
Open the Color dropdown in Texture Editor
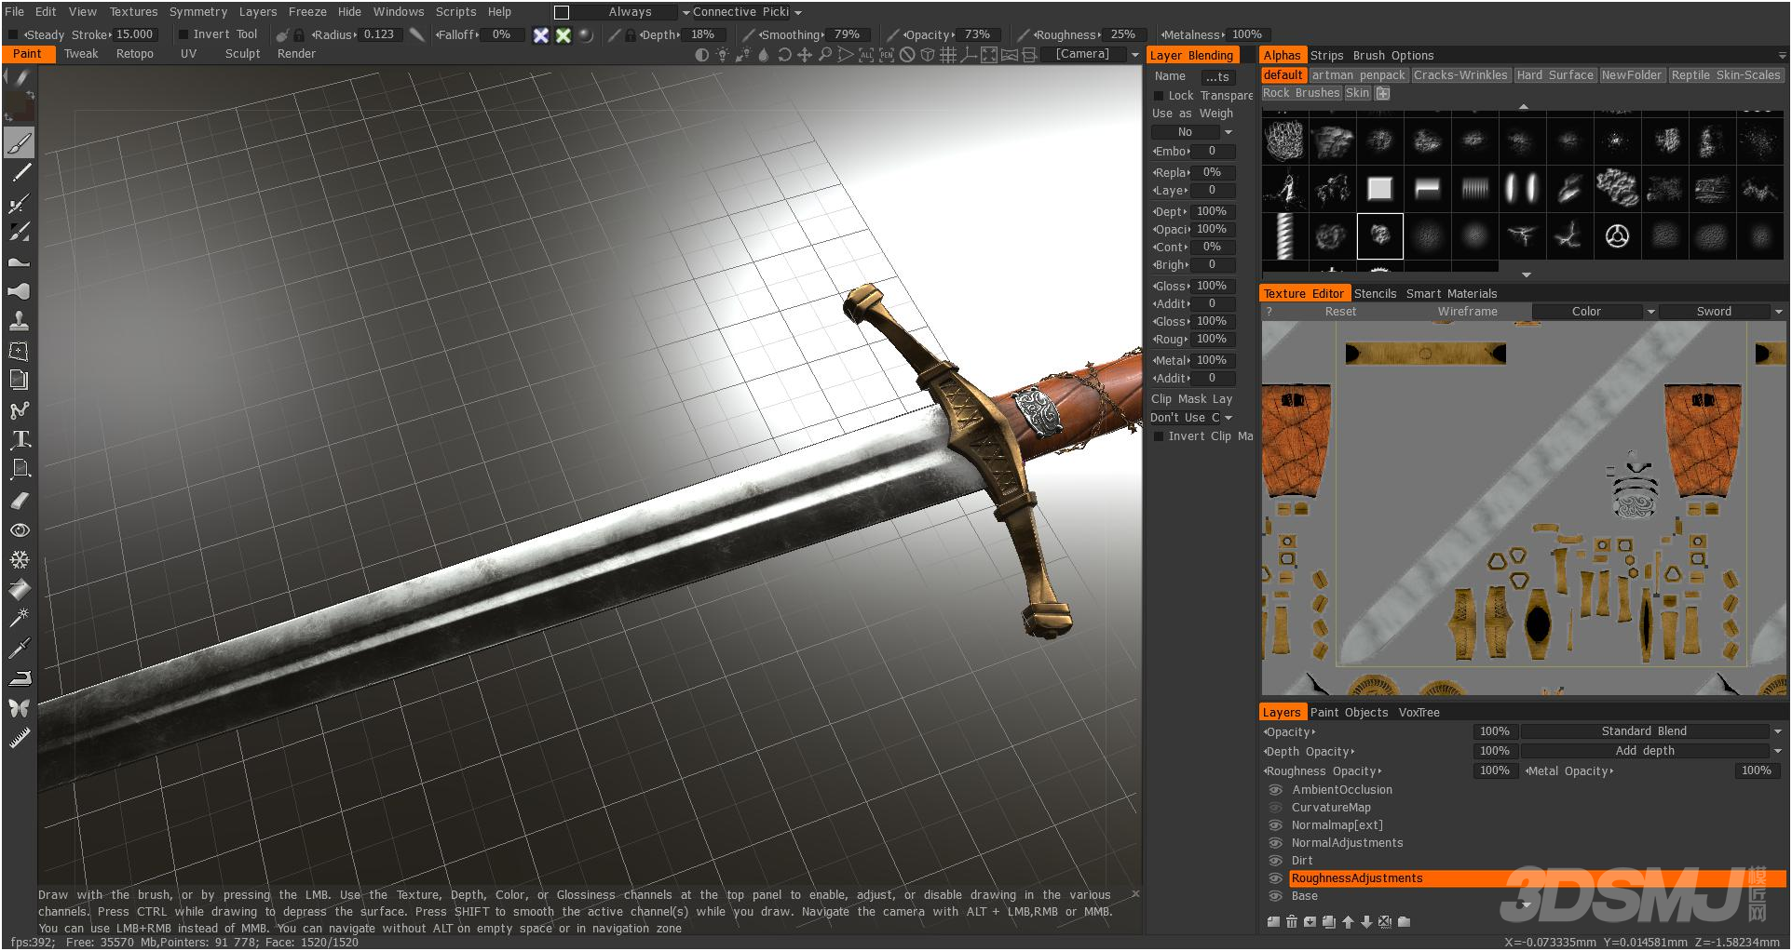pyautogui.click(x=1595, y=312)
